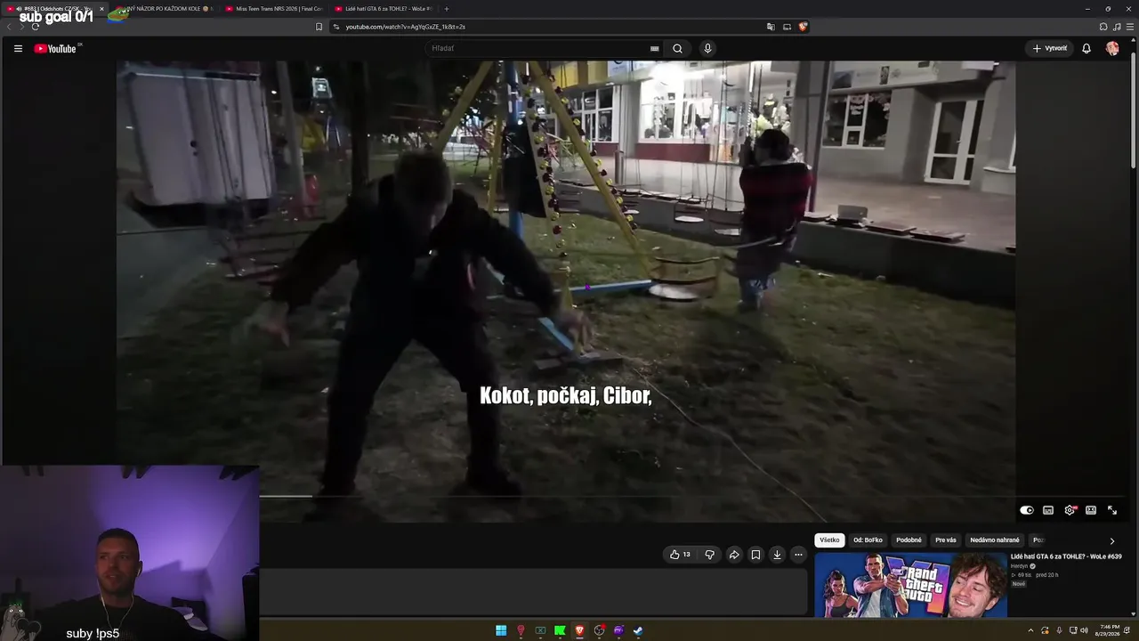Screen dimensions: 1139x641
Task: Enter fullscreen in the video player
Action: point(1112,510)
